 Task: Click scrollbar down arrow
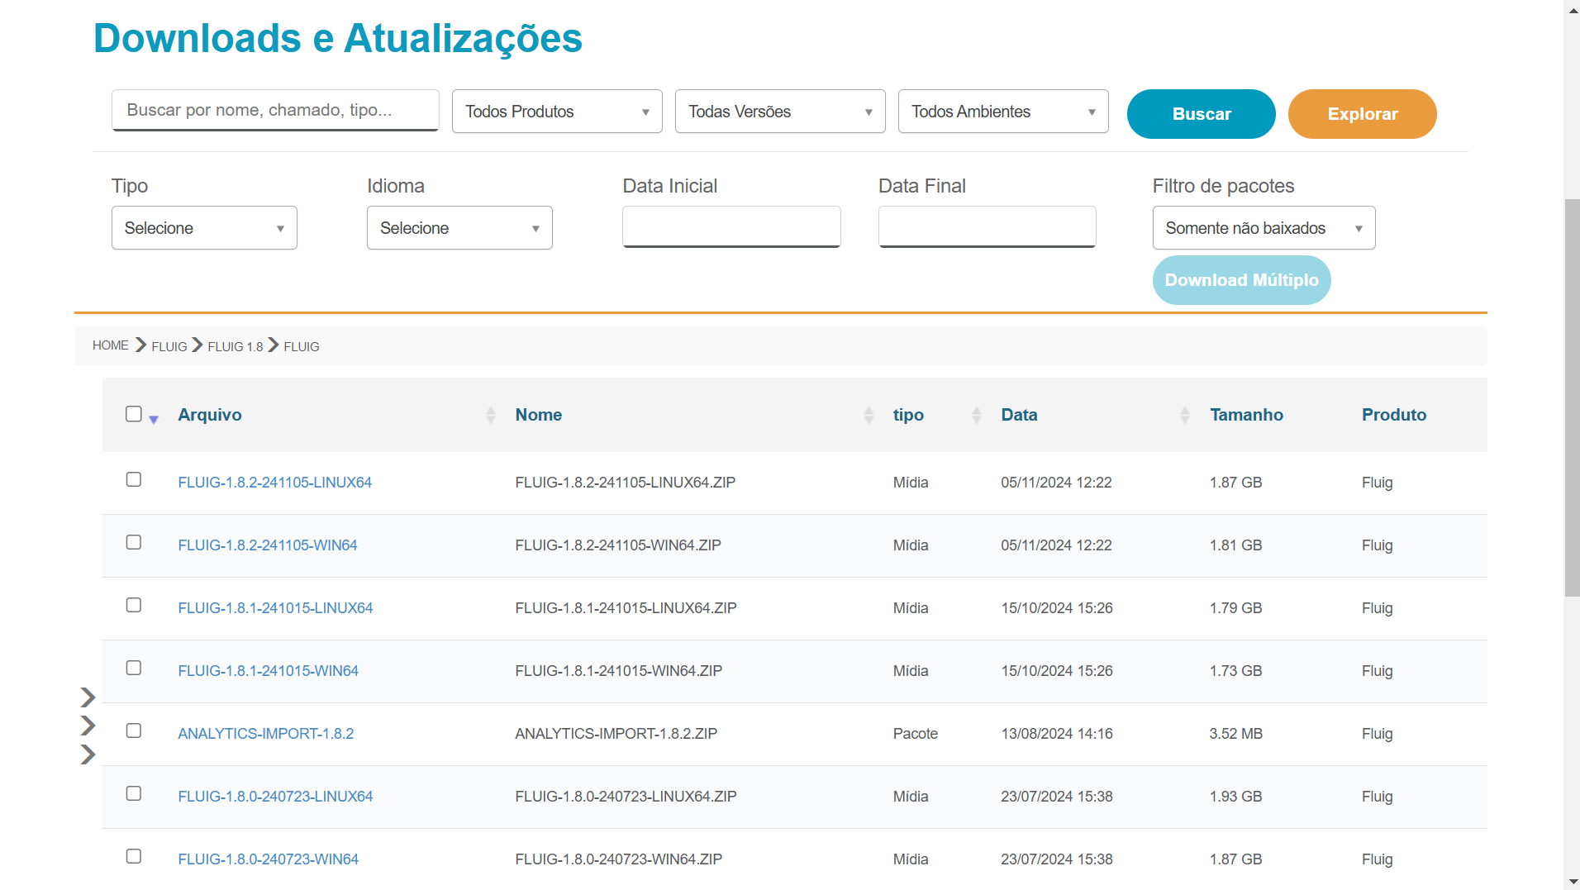click(1572, 882)
